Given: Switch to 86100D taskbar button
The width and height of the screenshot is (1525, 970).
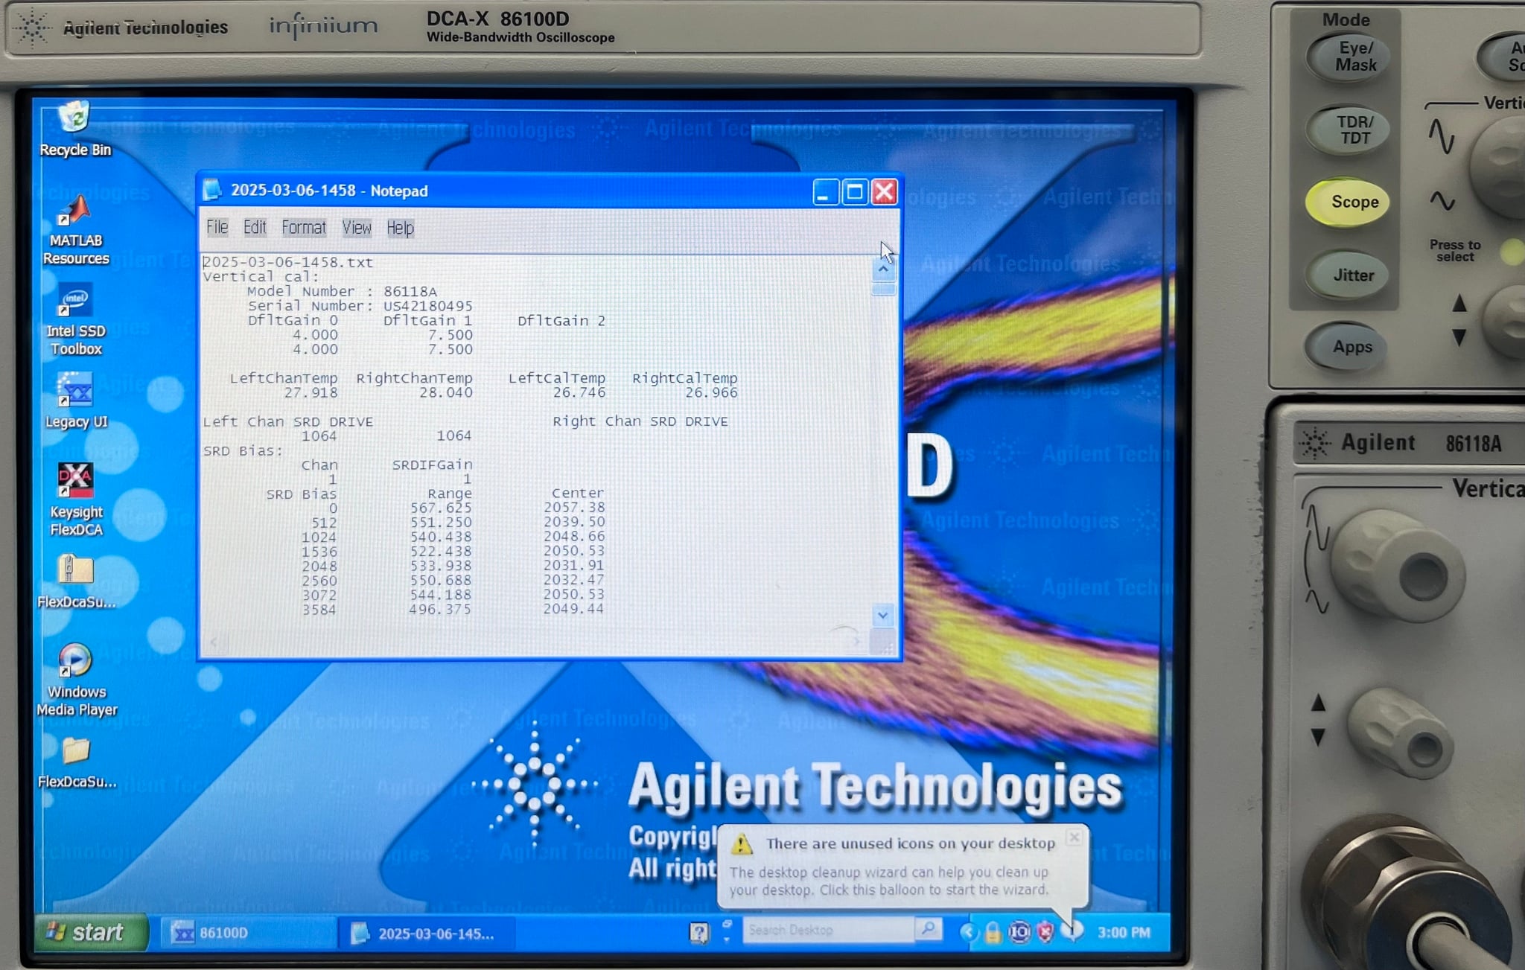Looking at the screenshot, I should coord(247,933).
